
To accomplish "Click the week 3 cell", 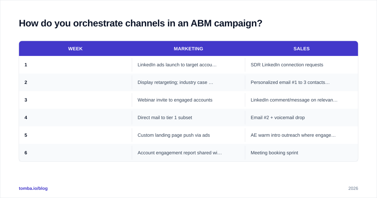I will [x=75, y=100].
